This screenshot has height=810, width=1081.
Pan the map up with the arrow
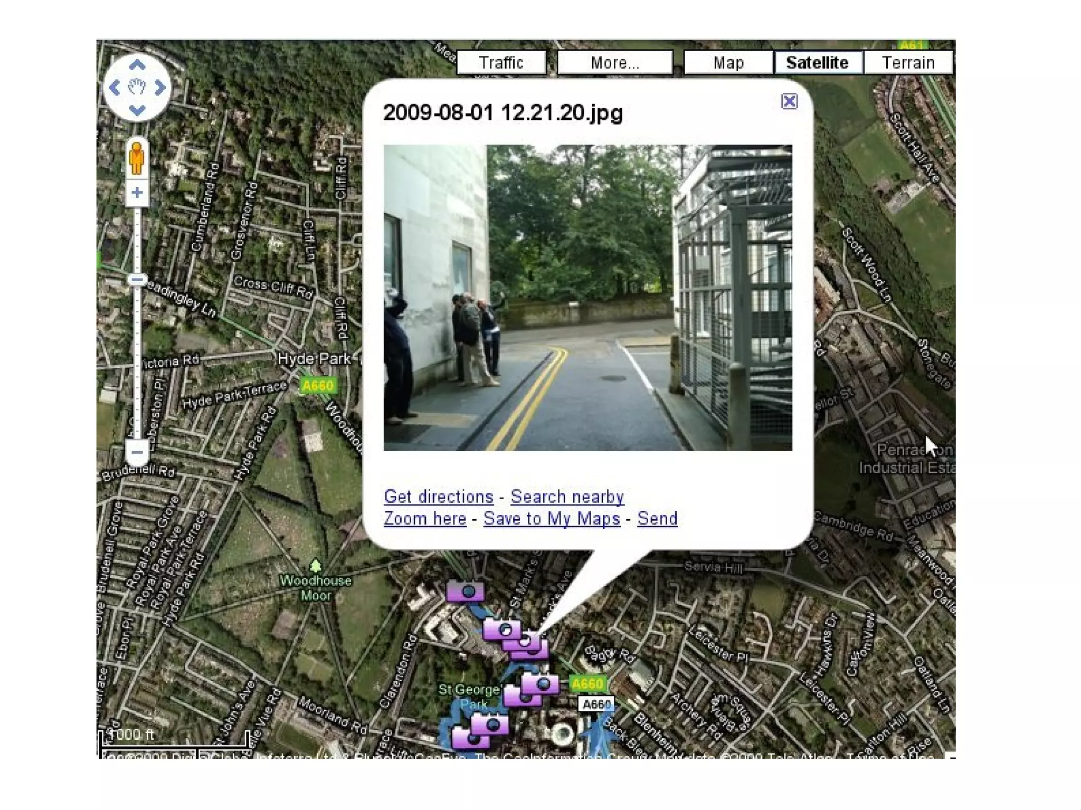click(137, 65)
